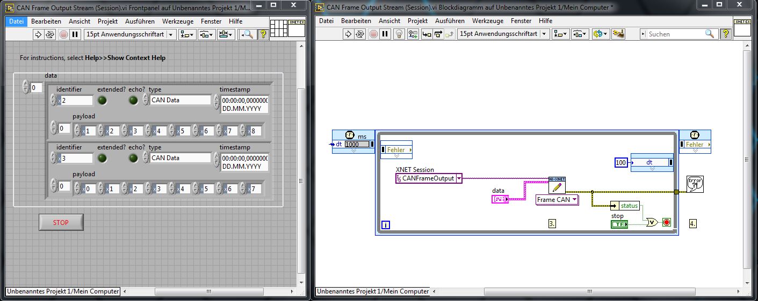Click the Run arrow in the block diagram toolbar
758x301 pixels.
click(348, 34)
